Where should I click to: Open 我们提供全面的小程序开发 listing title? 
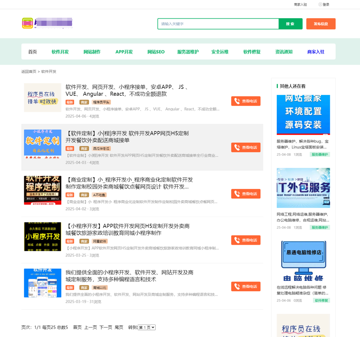click(129, 276)
